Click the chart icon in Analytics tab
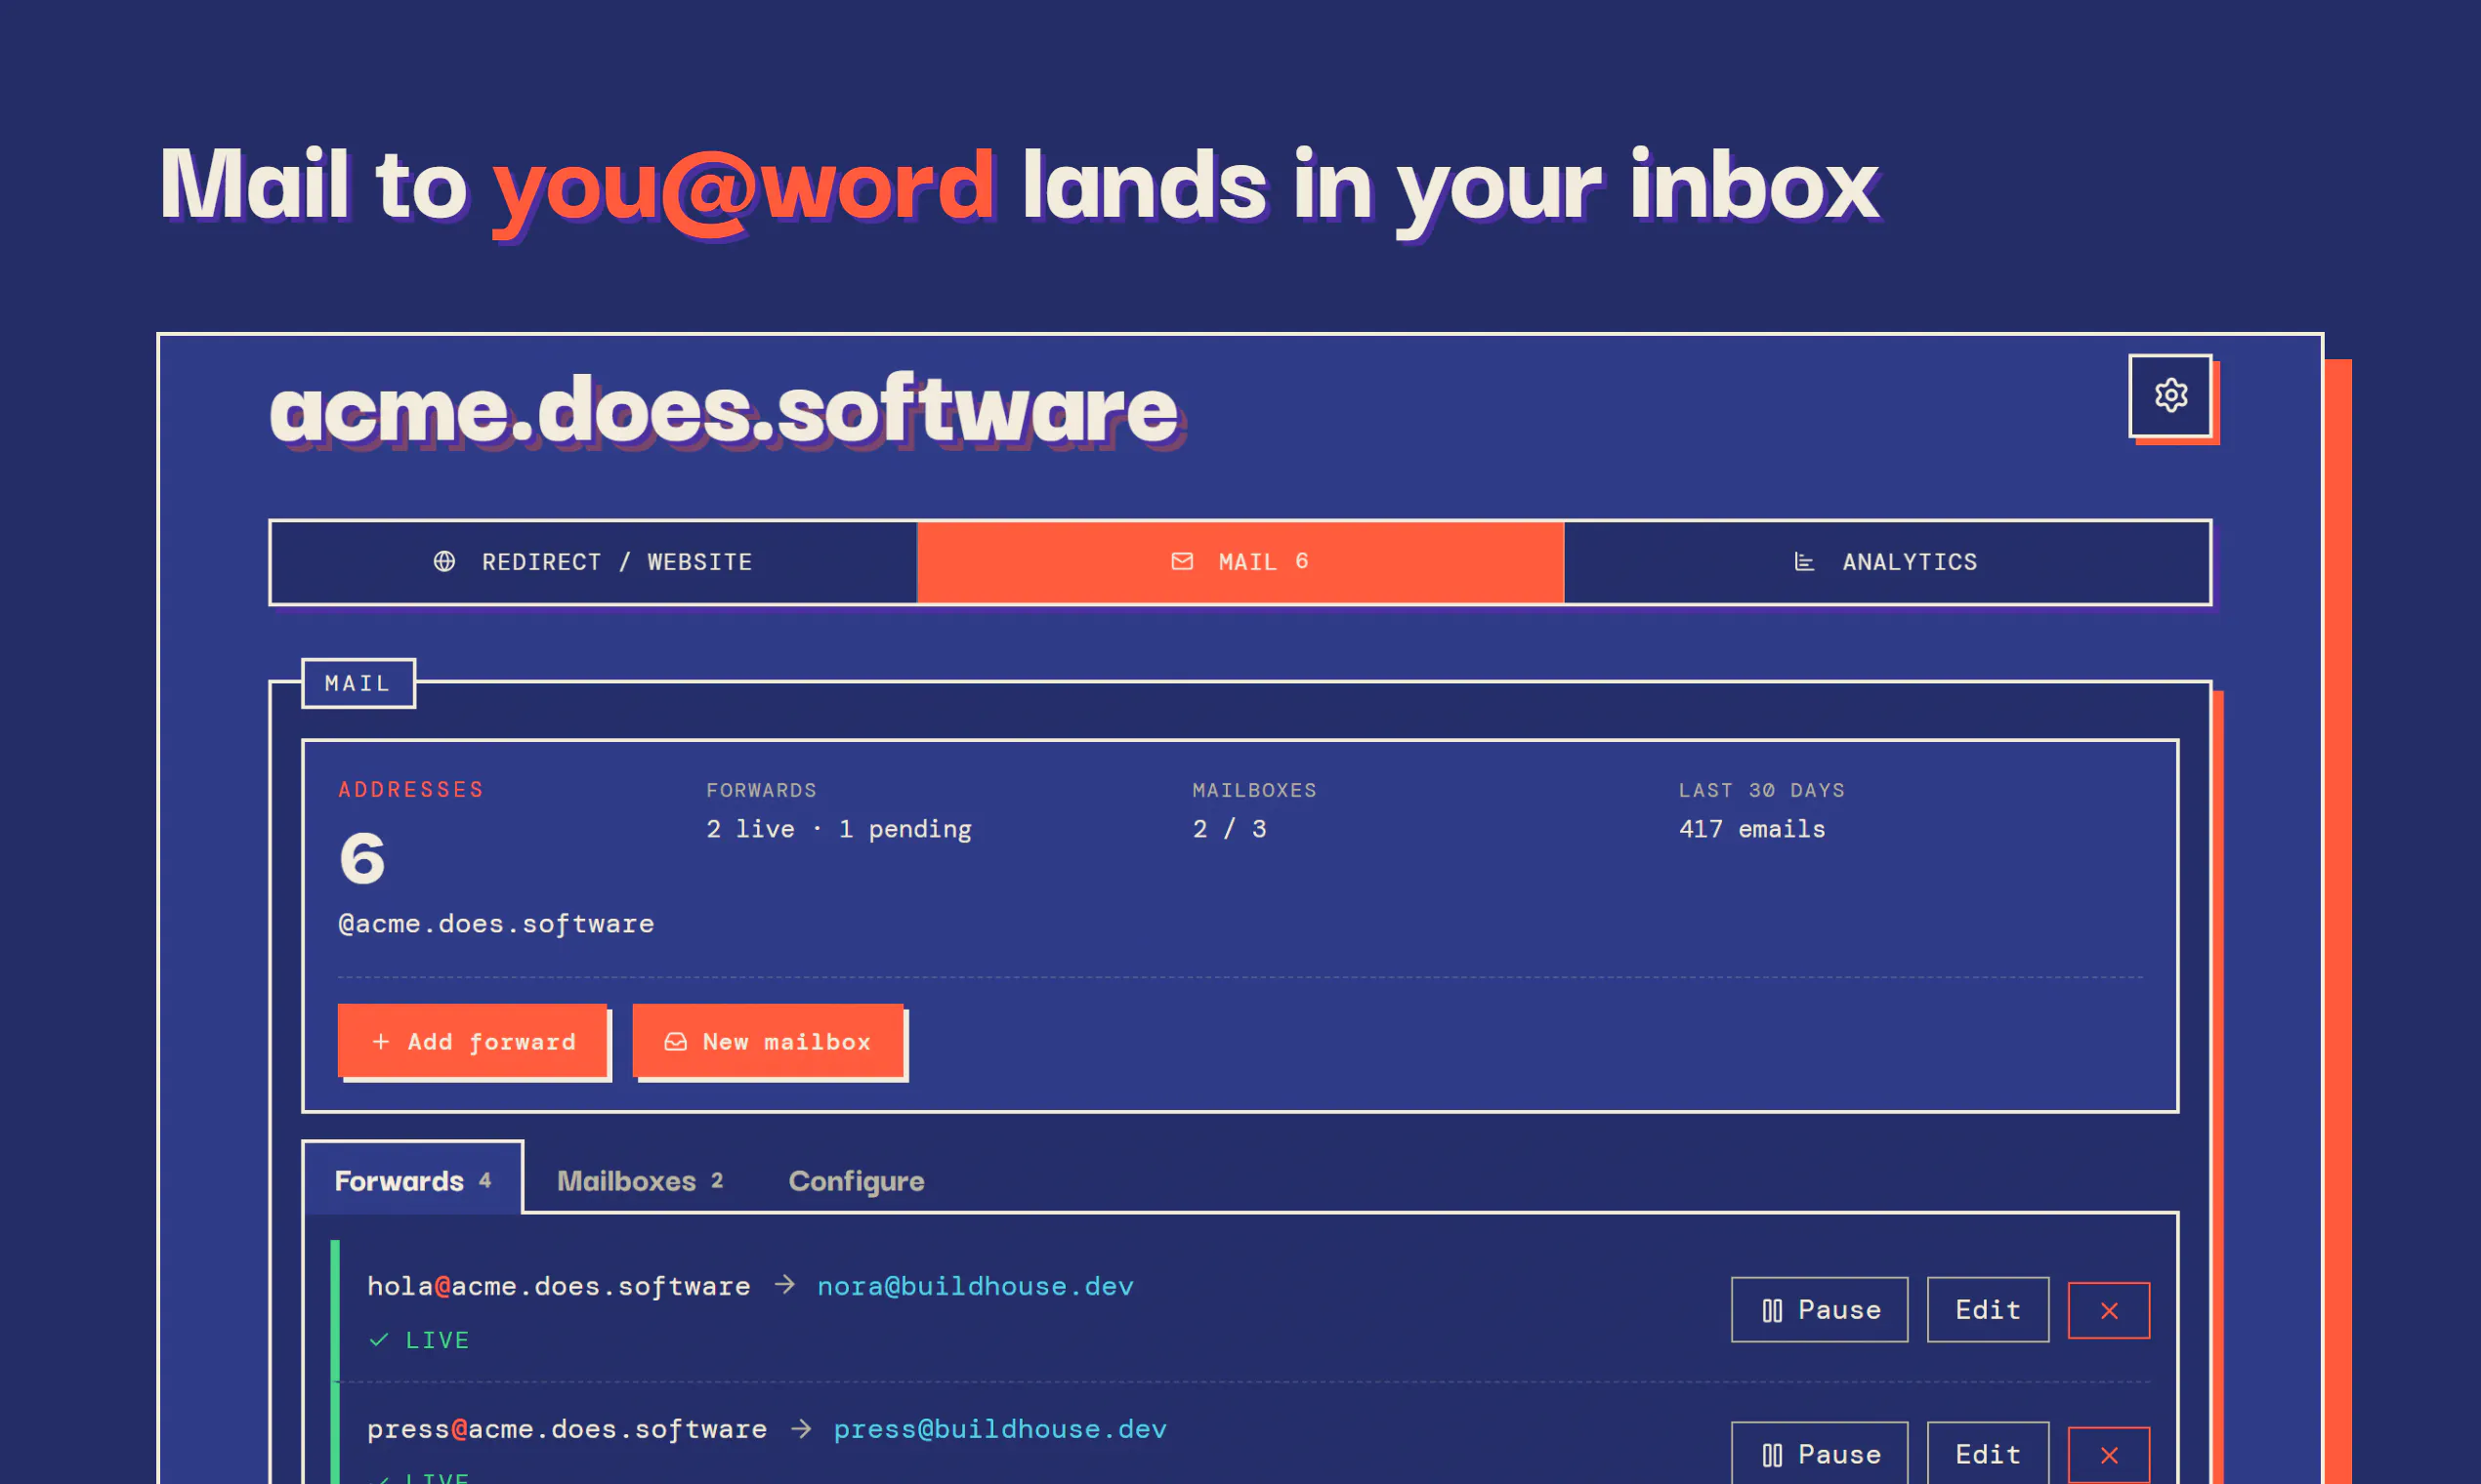Screen dimensions: 2481x1484 [x=1804, y=561]
